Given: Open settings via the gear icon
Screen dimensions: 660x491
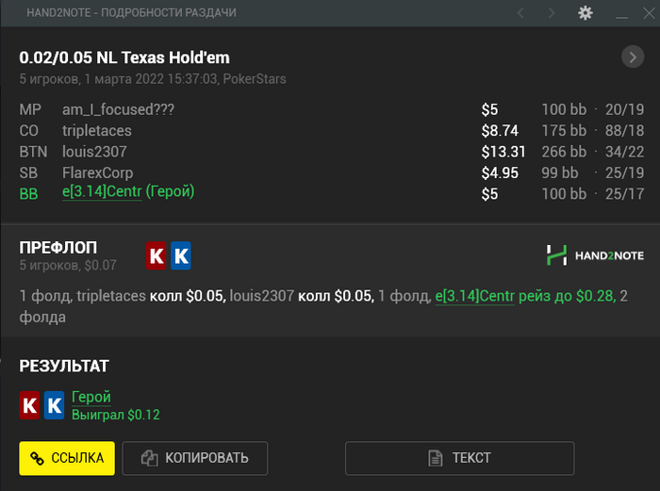Looking at the screenshot, I should point(586,13).
